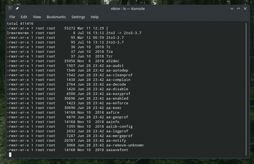Expand the Help menu
This screenshot has width=254, height=164.
pos(95,17)
